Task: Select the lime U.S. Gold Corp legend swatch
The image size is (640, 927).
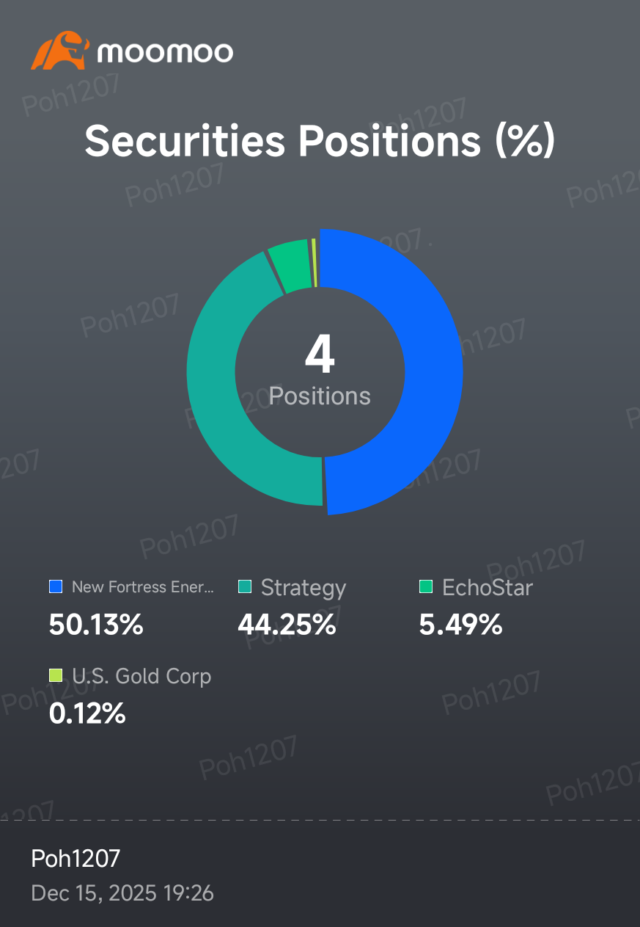Action: point(56,675)
